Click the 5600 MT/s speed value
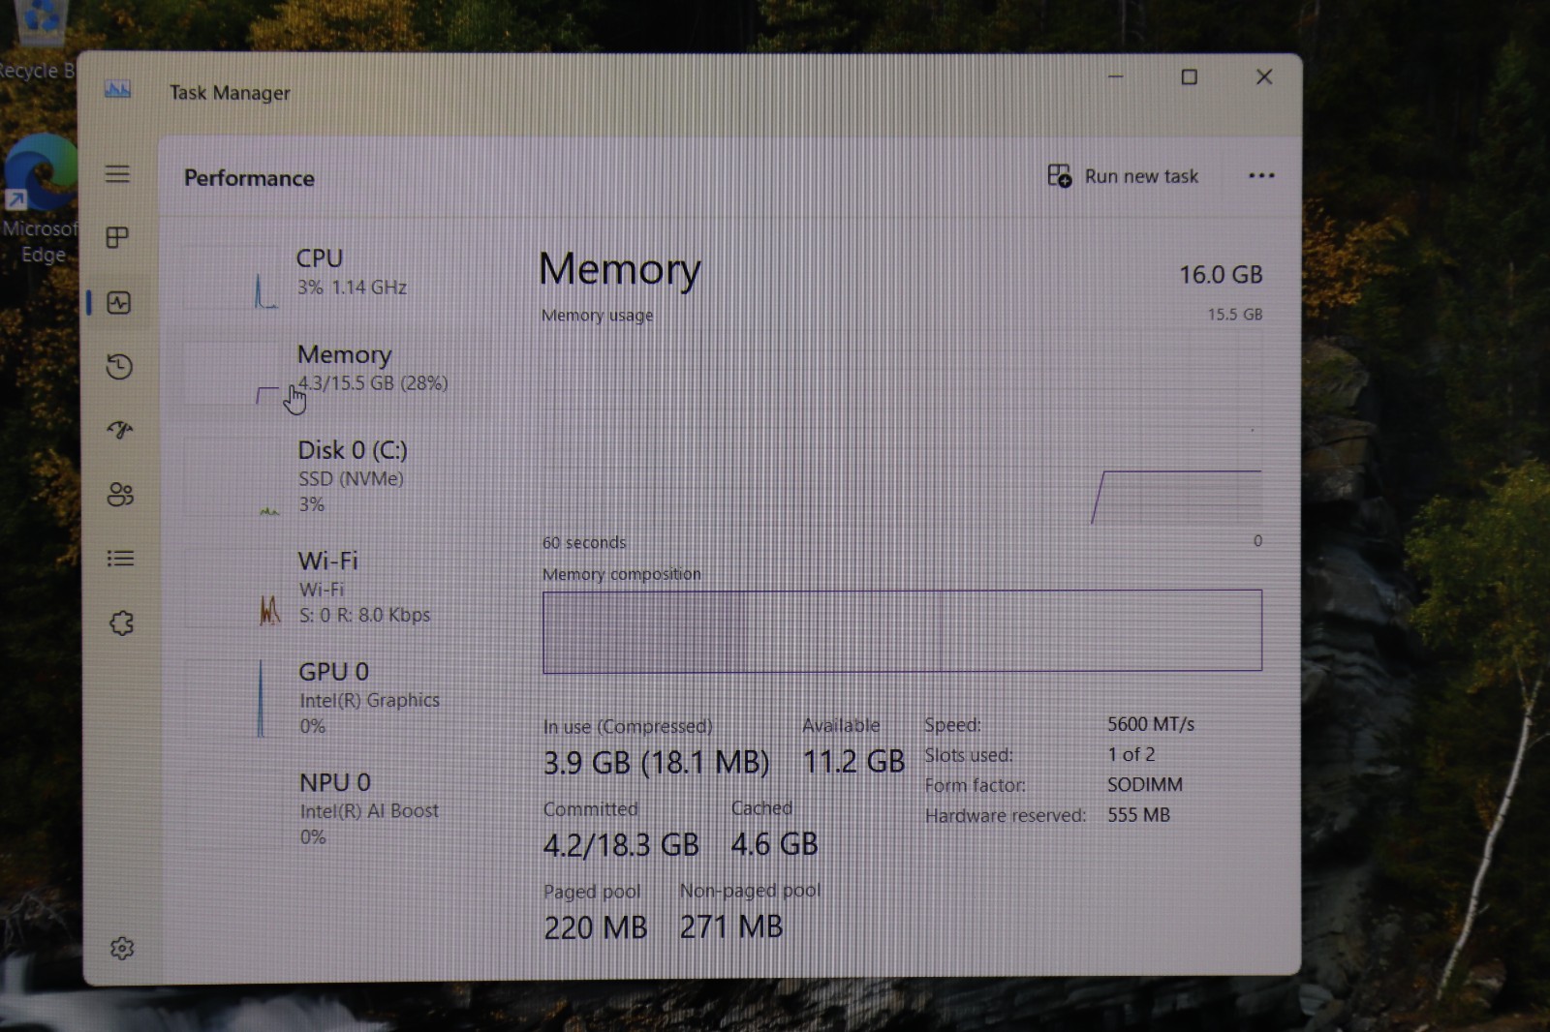This screenshot has height=1032, width=1550. [x=1151, y=724]
